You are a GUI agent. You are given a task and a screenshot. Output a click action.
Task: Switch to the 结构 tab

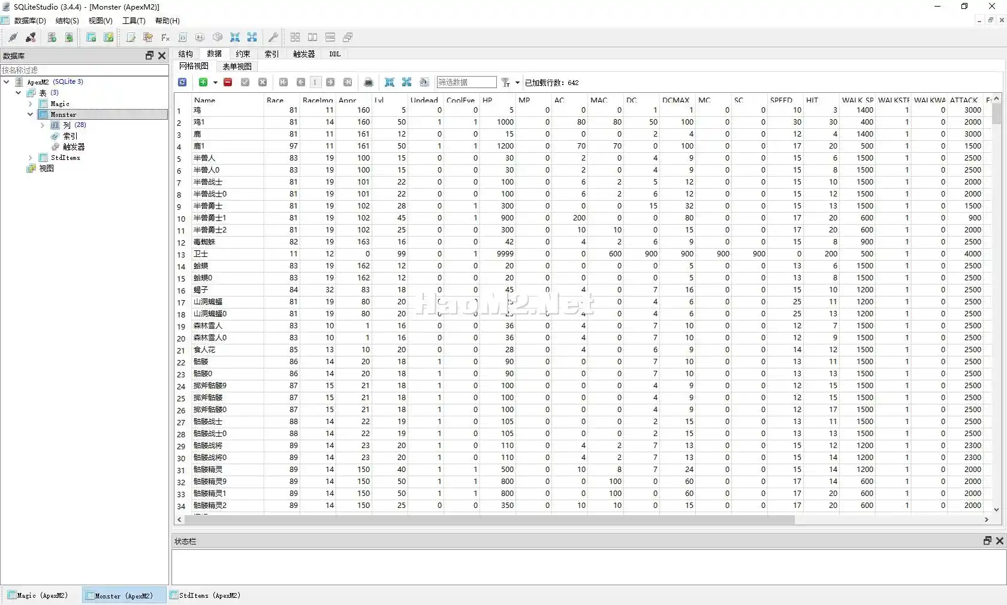(186, 54)
